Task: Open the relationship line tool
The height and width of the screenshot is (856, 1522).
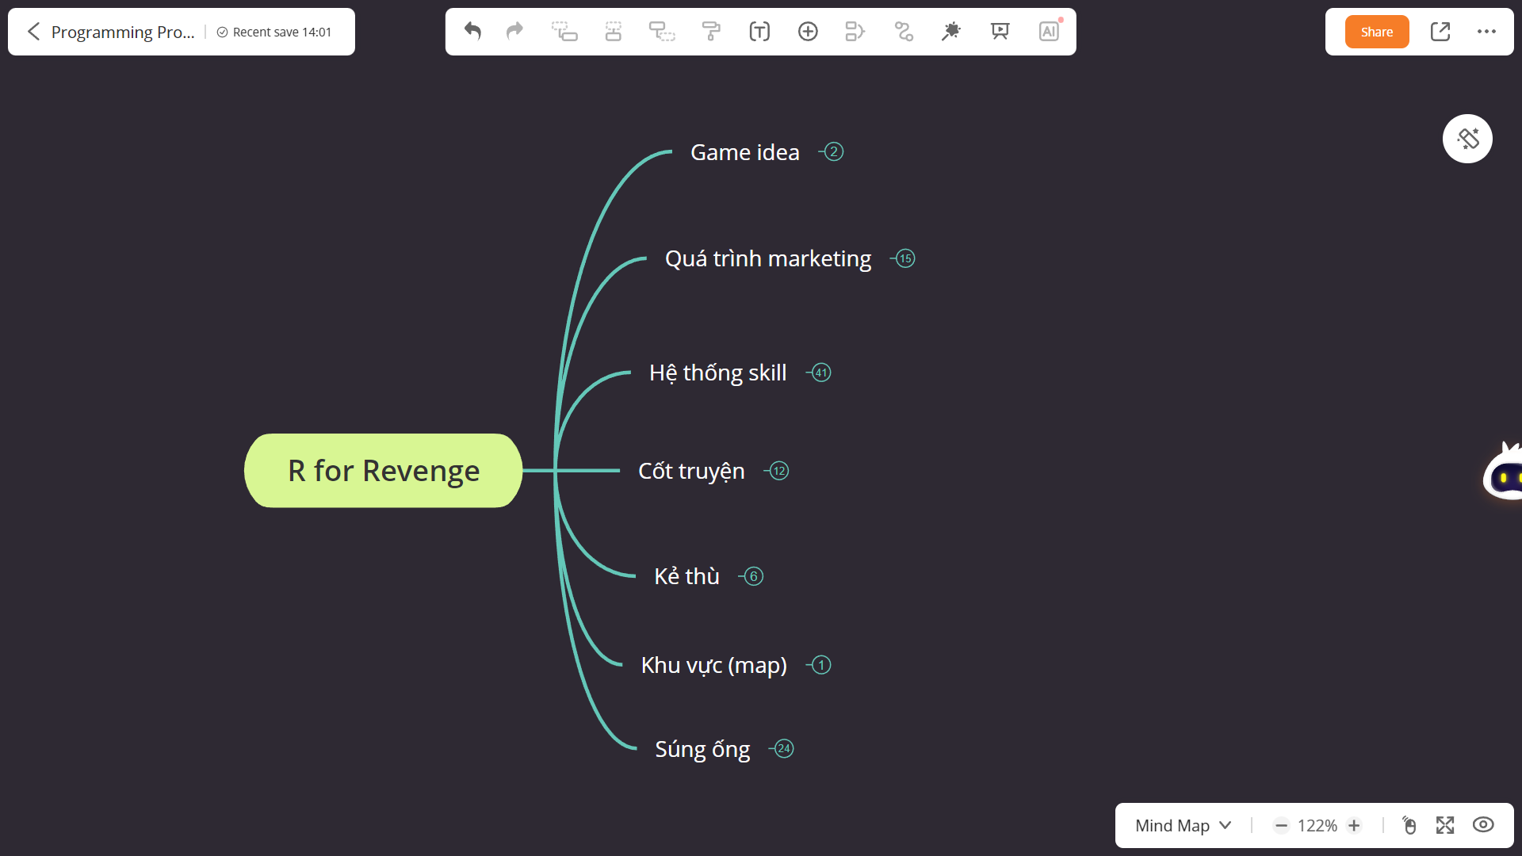Action: [904, 31]
